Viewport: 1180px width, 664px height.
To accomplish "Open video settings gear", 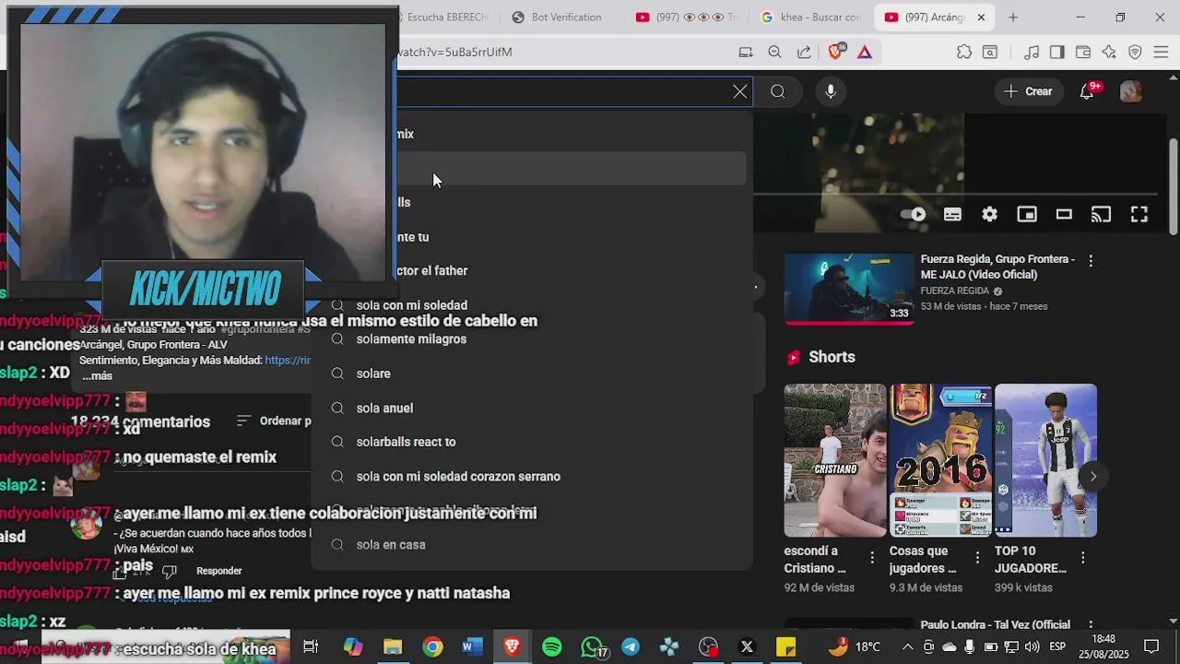I will [989, 214].
